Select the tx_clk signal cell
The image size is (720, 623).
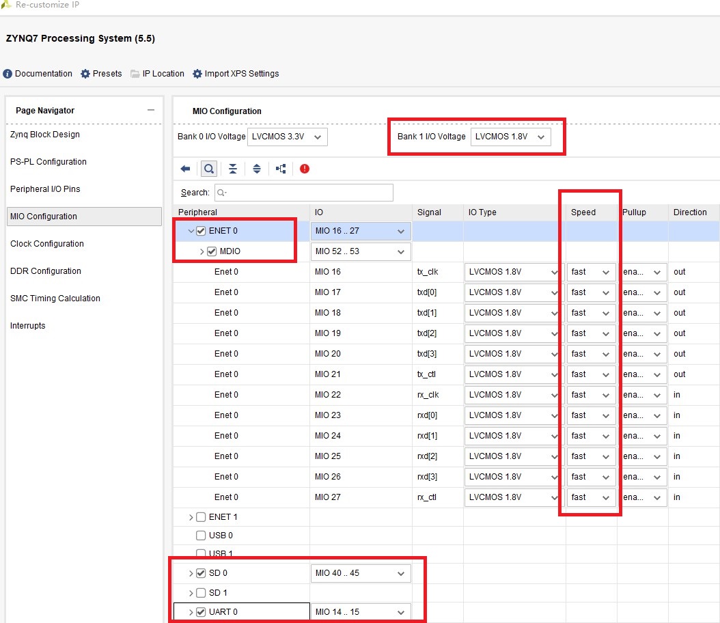(x=438, y=272)
